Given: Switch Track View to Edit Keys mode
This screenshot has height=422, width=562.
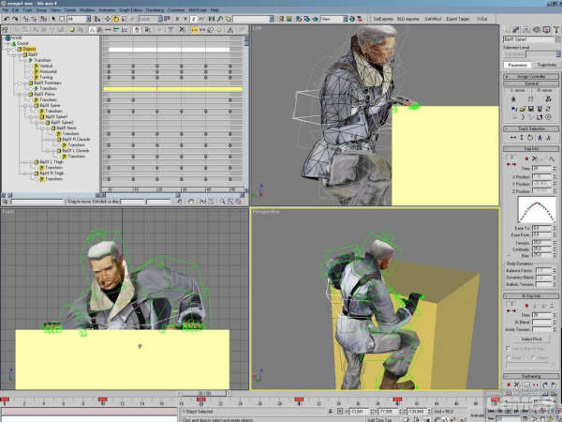Looking at the screenshot, I should coord(92,30).
